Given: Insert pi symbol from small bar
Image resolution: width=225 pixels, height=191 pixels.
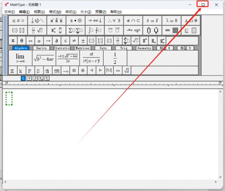Looking at the screenshot, I should pyautogui.click(x=13, y=41).
